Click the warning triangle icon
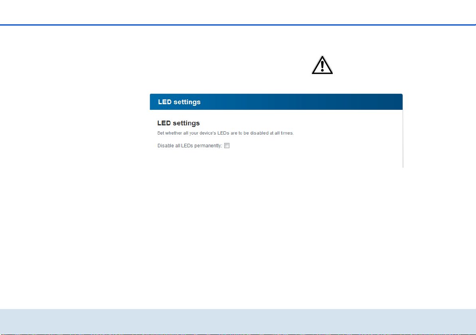Screen dimensions: 476x335 coord(322,65)
